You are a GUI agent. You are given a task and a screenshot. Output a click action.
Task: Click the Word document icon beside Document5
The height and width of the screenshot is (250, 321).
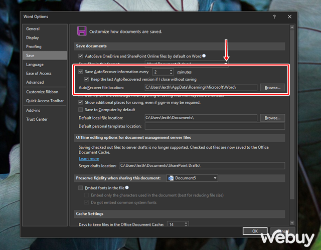(171, 178)
